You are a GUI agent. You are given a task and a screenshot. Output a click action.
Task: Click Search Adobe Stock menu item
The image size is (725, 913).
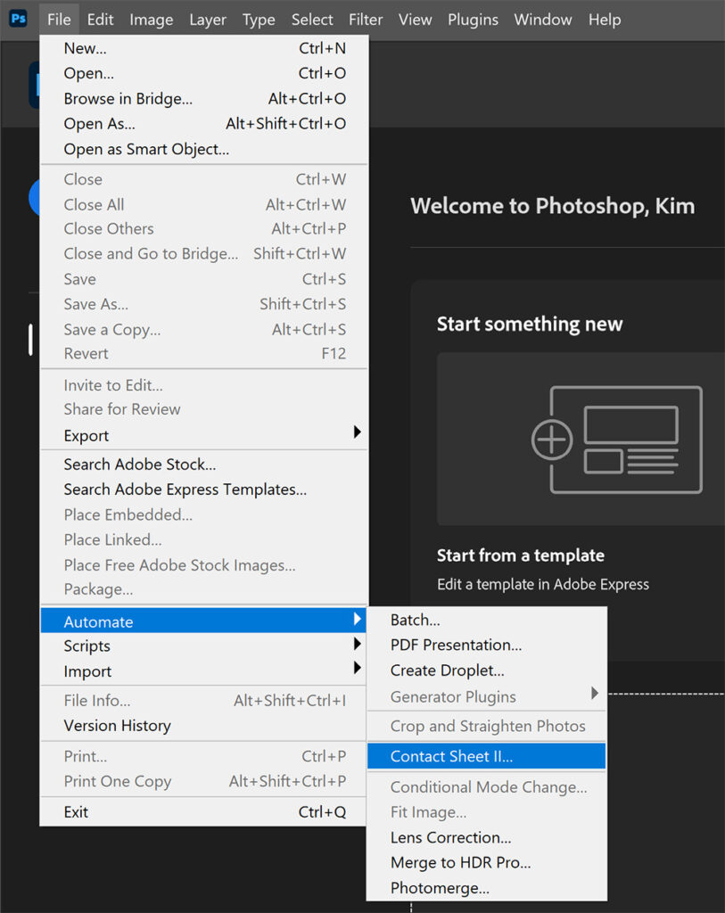(x=140, y=465)
